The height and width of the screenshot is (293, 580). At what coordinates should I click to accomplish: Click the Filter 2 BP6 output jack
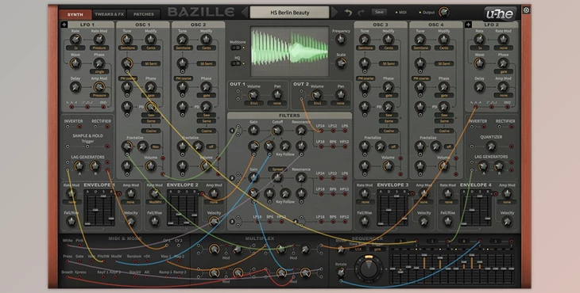click(x=333, y=194)
